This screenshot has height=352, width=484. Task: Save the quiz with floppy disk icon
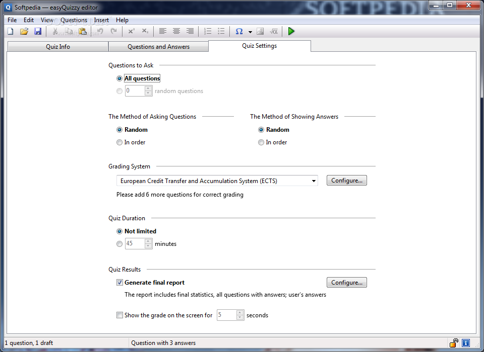point(38,31)
